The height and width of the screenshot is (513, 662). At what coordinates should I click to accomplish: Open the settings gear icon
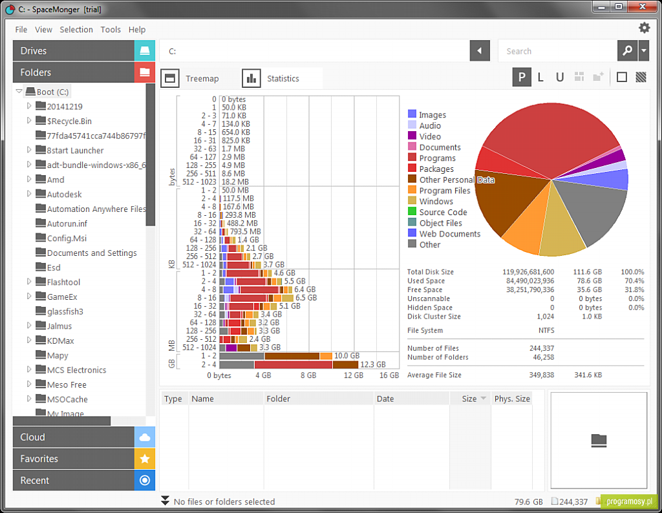point(644,28)
